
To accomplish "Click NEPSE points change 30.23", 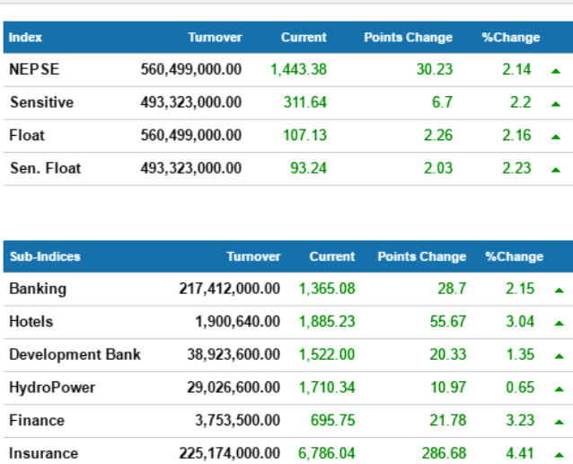I will point(435,69).
